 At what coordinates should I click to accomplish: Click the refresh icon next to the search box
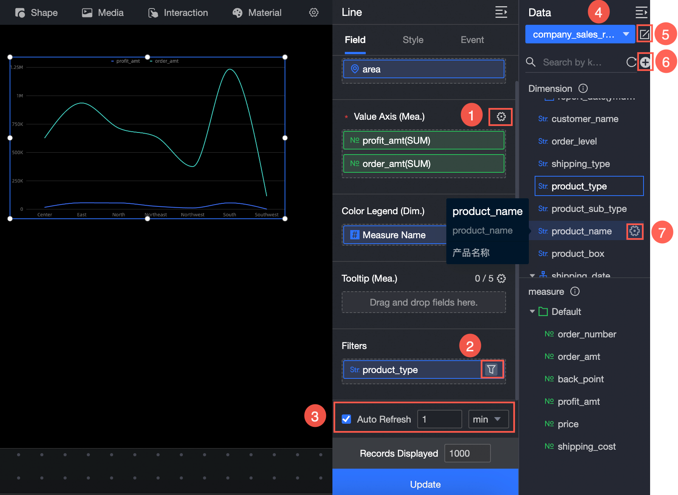click(631, 62)
